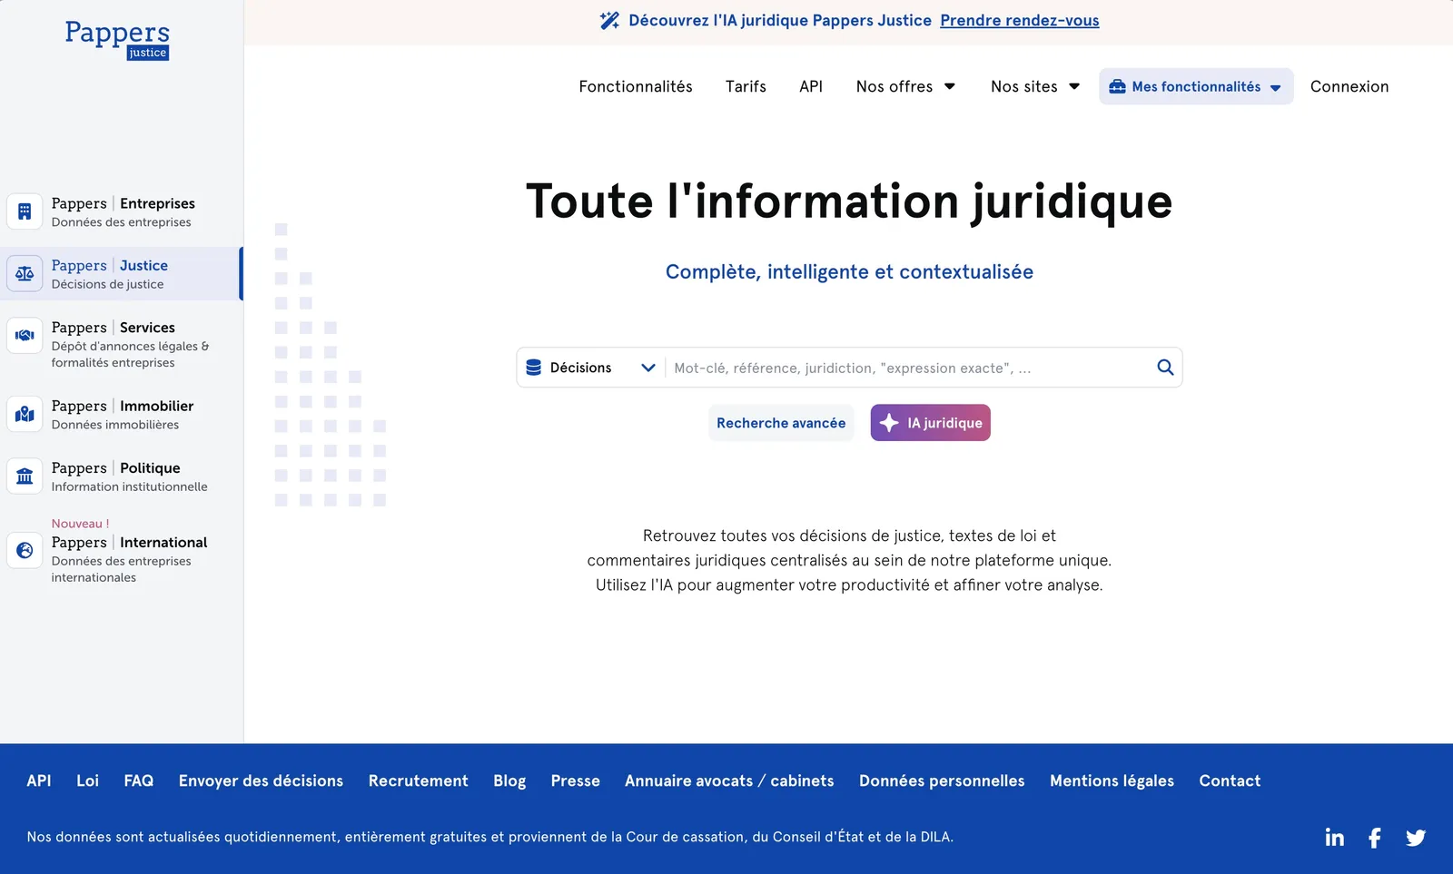Screen dimensions: 1453x874
Task: Click the Pappers Immobilier map icon
Action: coord(25,414)
